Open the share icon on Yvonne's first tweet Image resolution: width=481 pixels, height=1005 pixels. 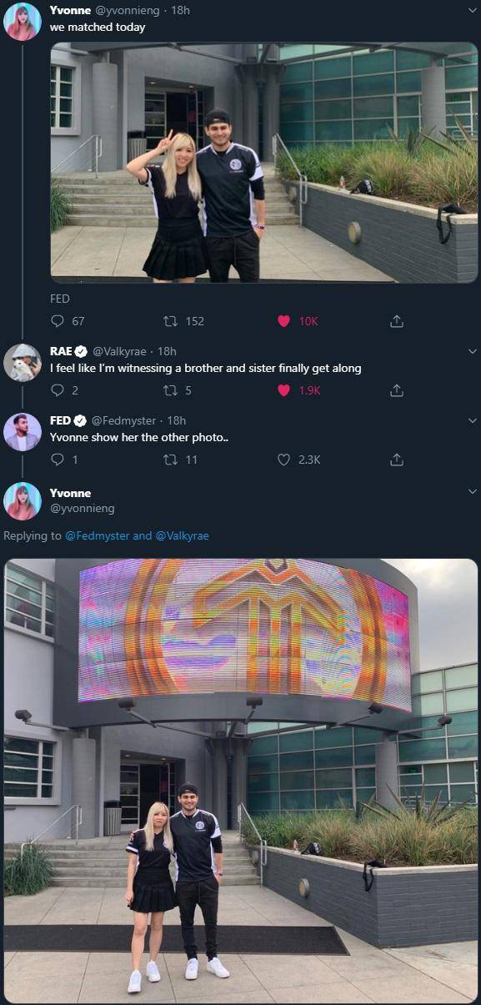(x=398, y=321)
